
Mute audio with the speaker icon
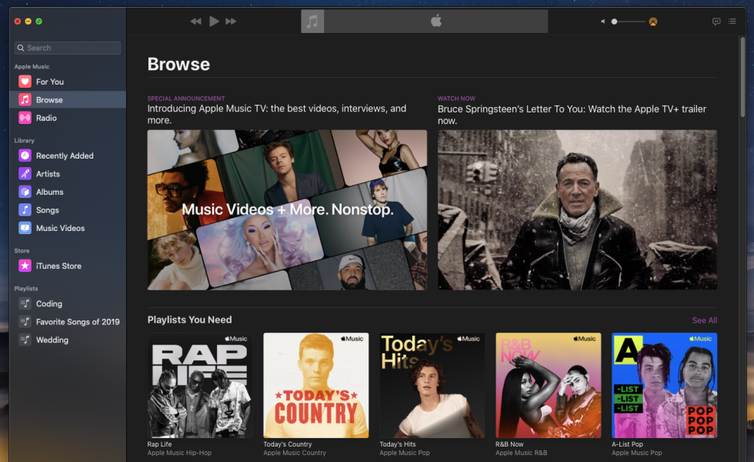[x=602, y=22]
